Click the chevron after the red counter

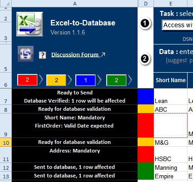pyautogui.click(x=41, y=80)
